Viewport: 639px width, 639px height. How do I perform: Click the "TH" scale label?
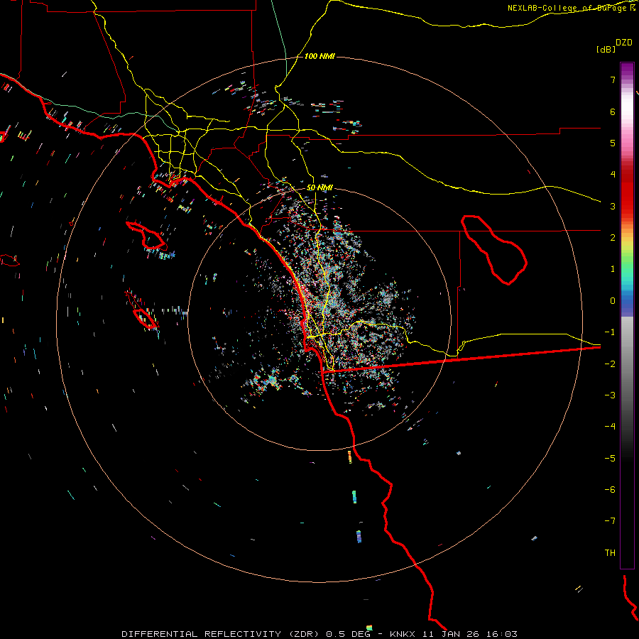click(610, 553)
